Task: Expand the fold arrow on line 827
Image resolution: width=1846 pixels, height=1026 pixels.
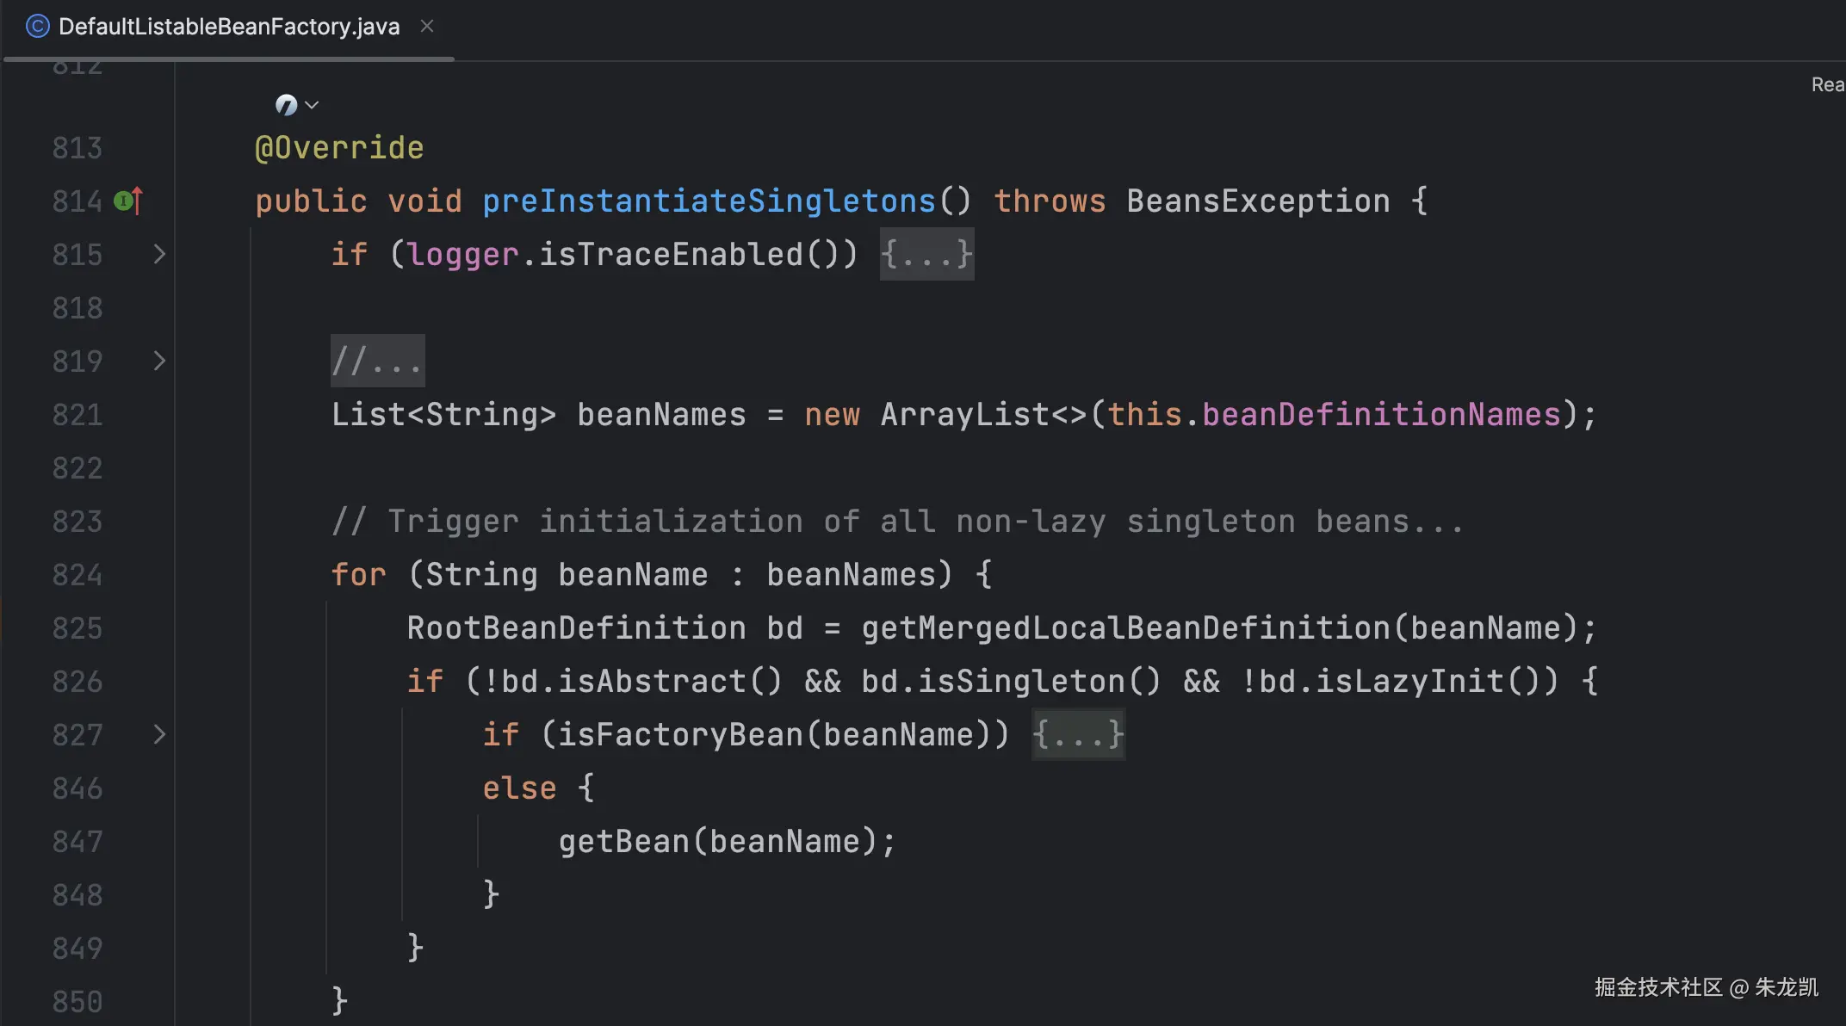Action: coord(159,734)
